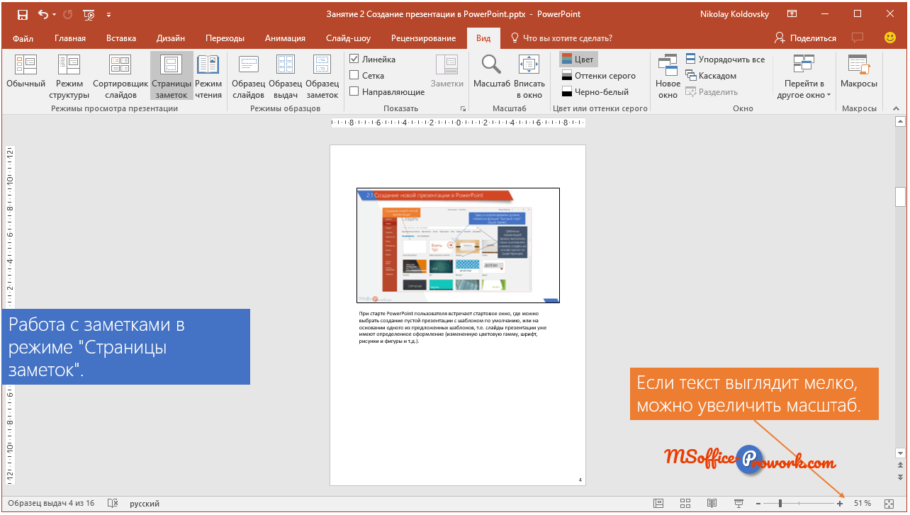Click the Save icon in quick access
The image size is (910, 515).
pos(22,14)
